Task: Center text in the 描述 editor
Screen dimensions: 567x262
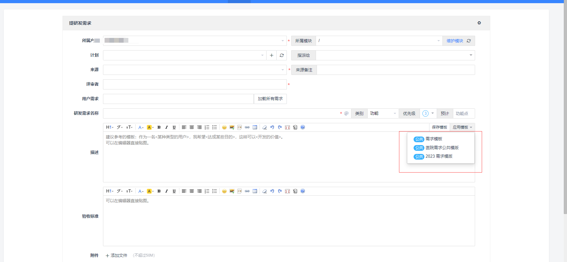Action: tap(191, 127)
